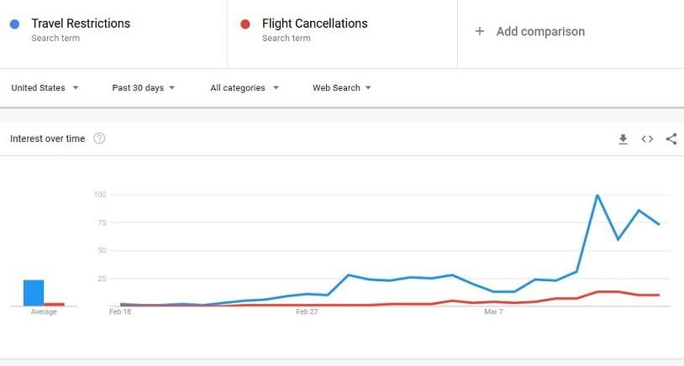Image resolution: width=684 pixels, height=366 pixels.
Task: Click the blue Travel Restrictions color dot
Action: pyautogui.click(x=15, y=24)
